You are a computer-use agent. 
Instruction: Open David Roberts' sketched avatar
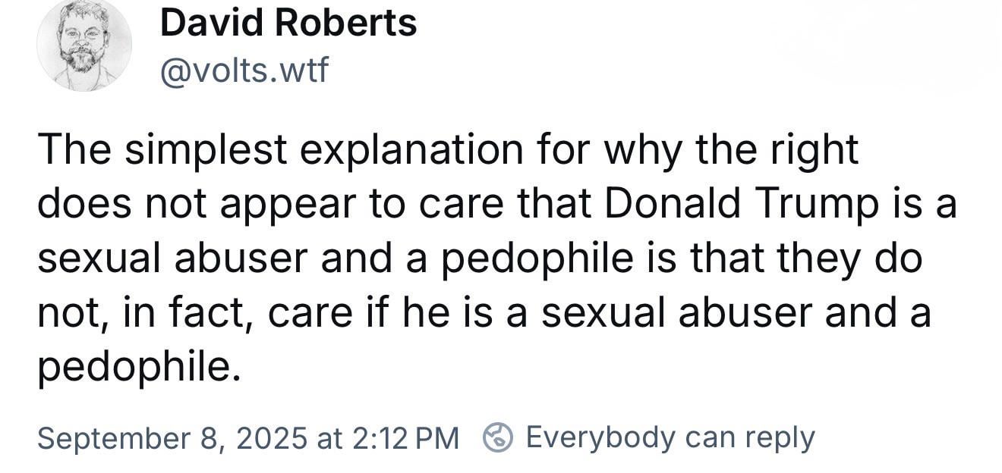point(84,46)
